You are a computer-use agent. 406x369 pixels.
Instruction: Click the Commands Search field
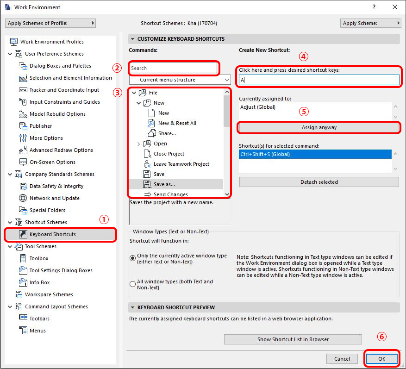(173, 68)
